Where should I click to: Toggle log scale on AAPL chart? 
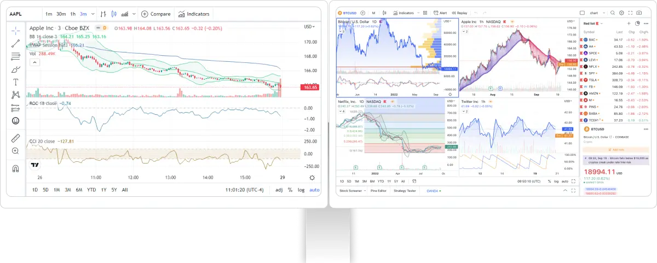(301, 190)
